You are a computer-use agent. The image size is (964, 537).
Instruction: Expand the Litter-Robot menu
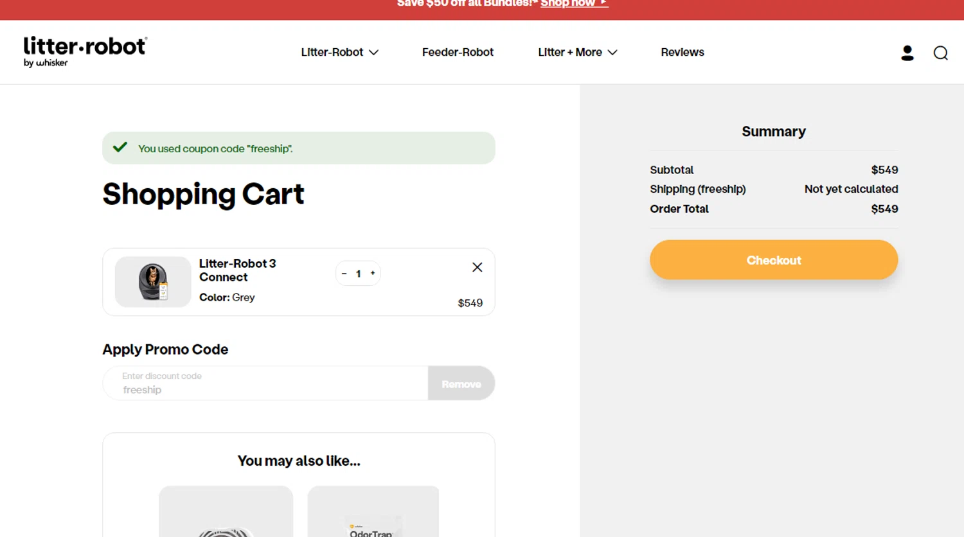click(339, 52)
